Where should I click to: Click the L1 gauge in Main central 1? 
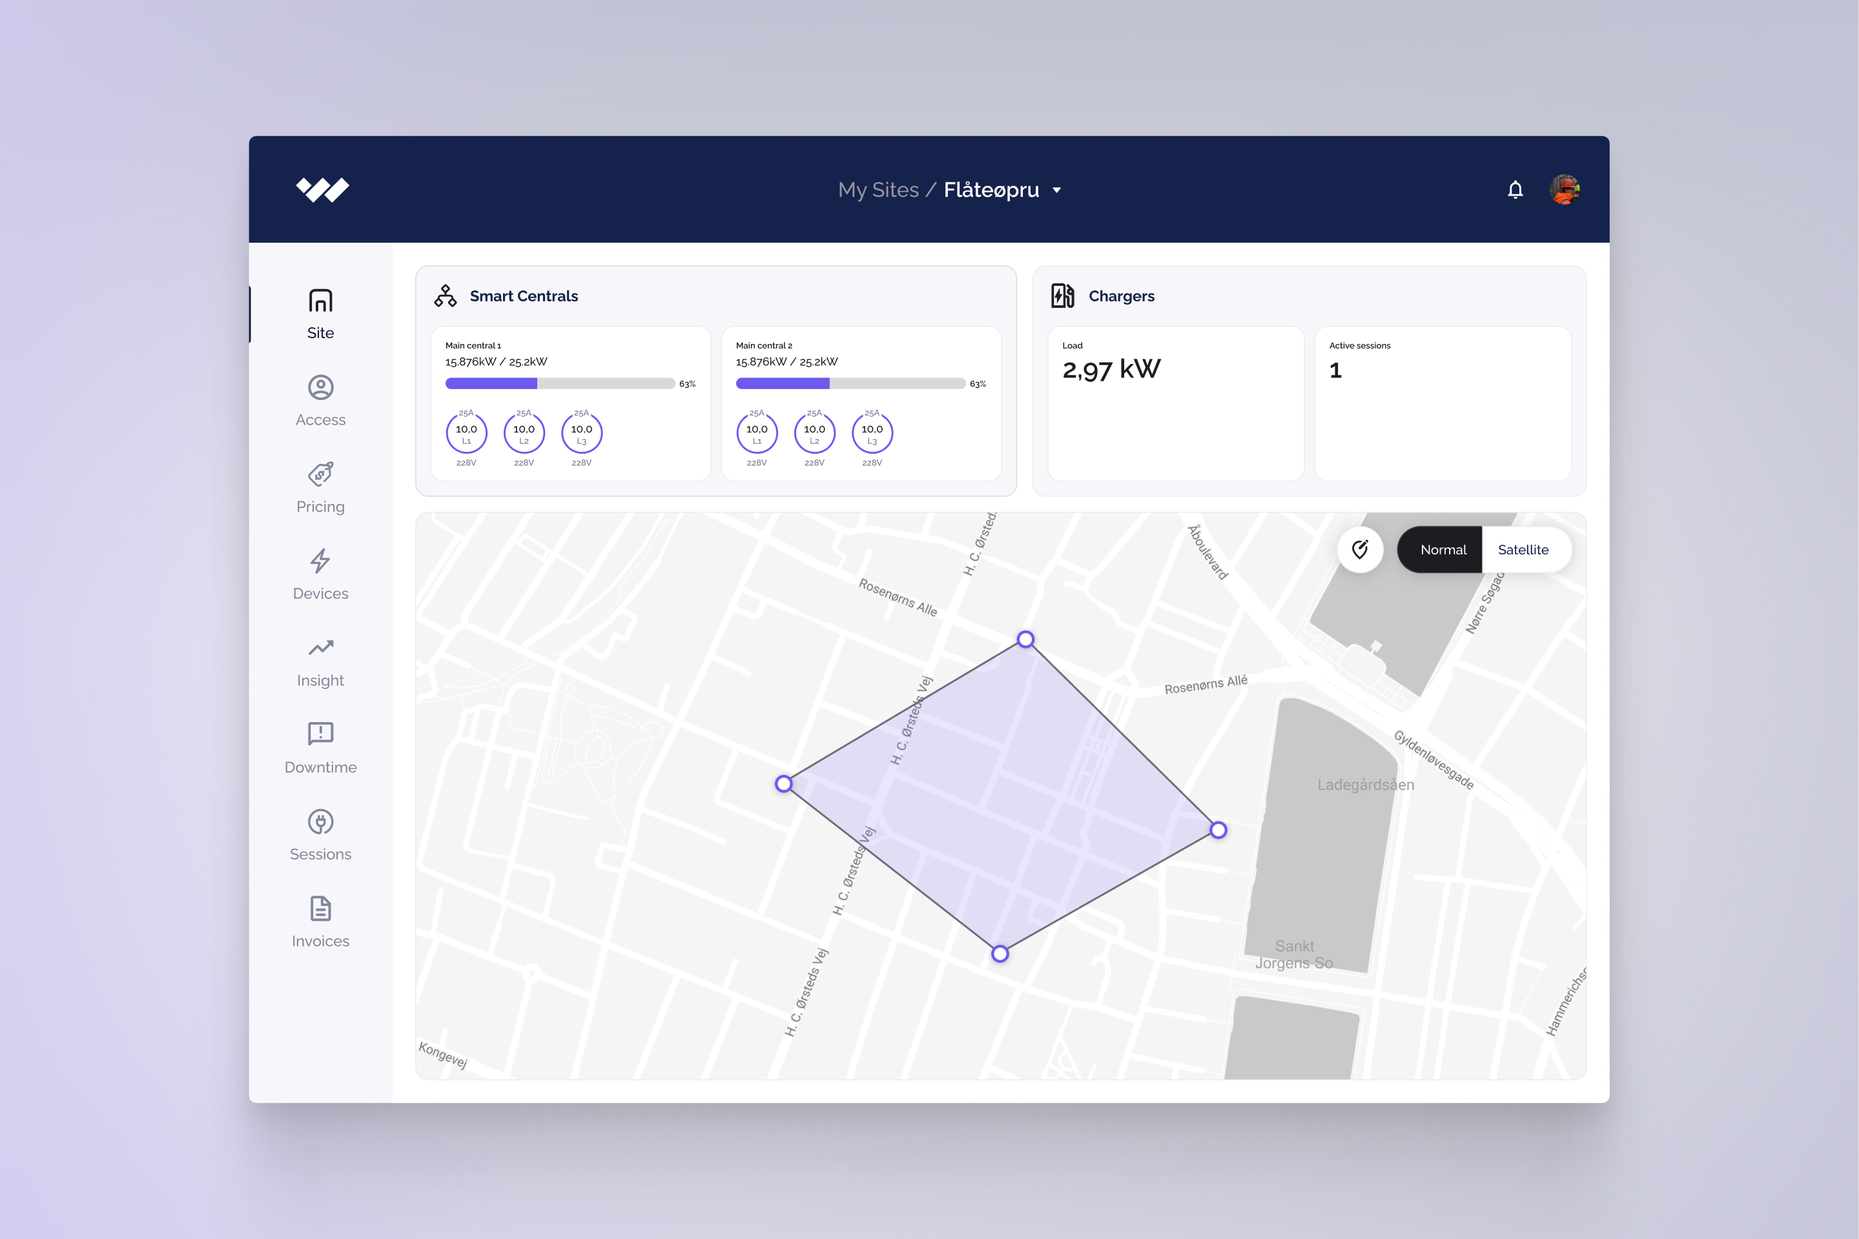pos(466,432)
